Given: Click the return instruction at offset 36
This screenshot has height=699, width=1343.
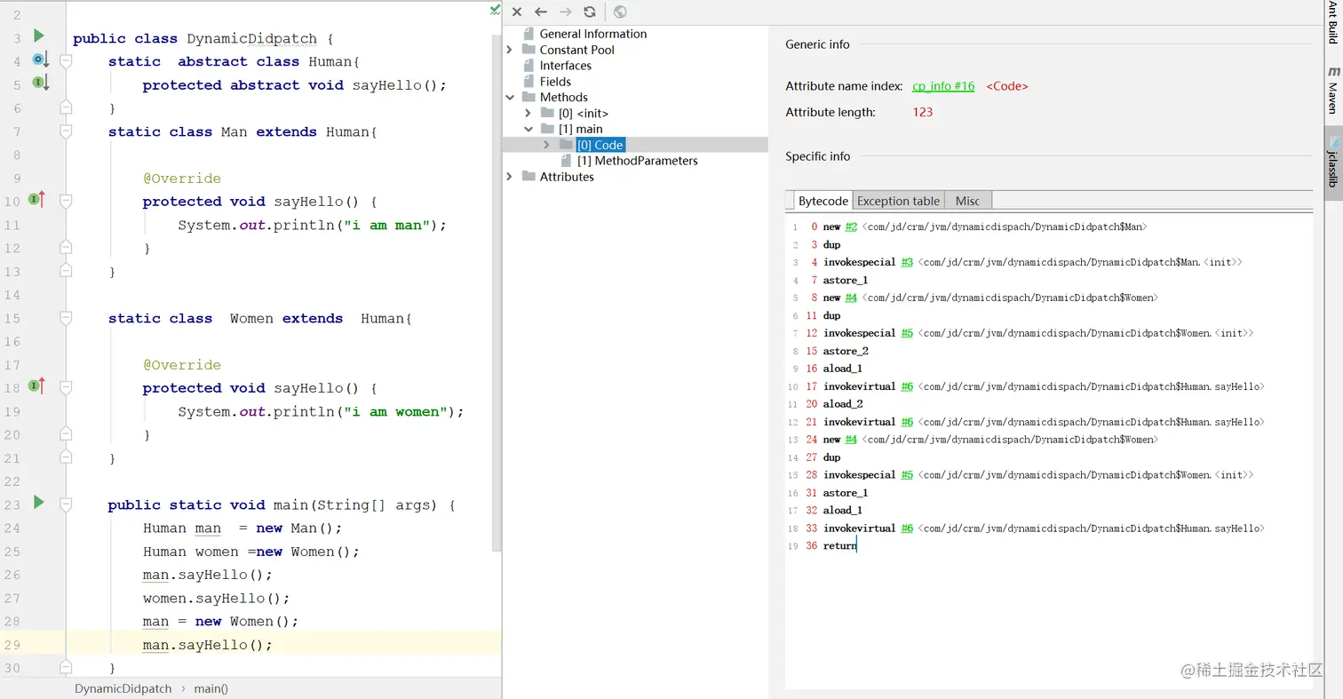Looking at the screenshot, I should pyautogui.click(x=839, y=546).
